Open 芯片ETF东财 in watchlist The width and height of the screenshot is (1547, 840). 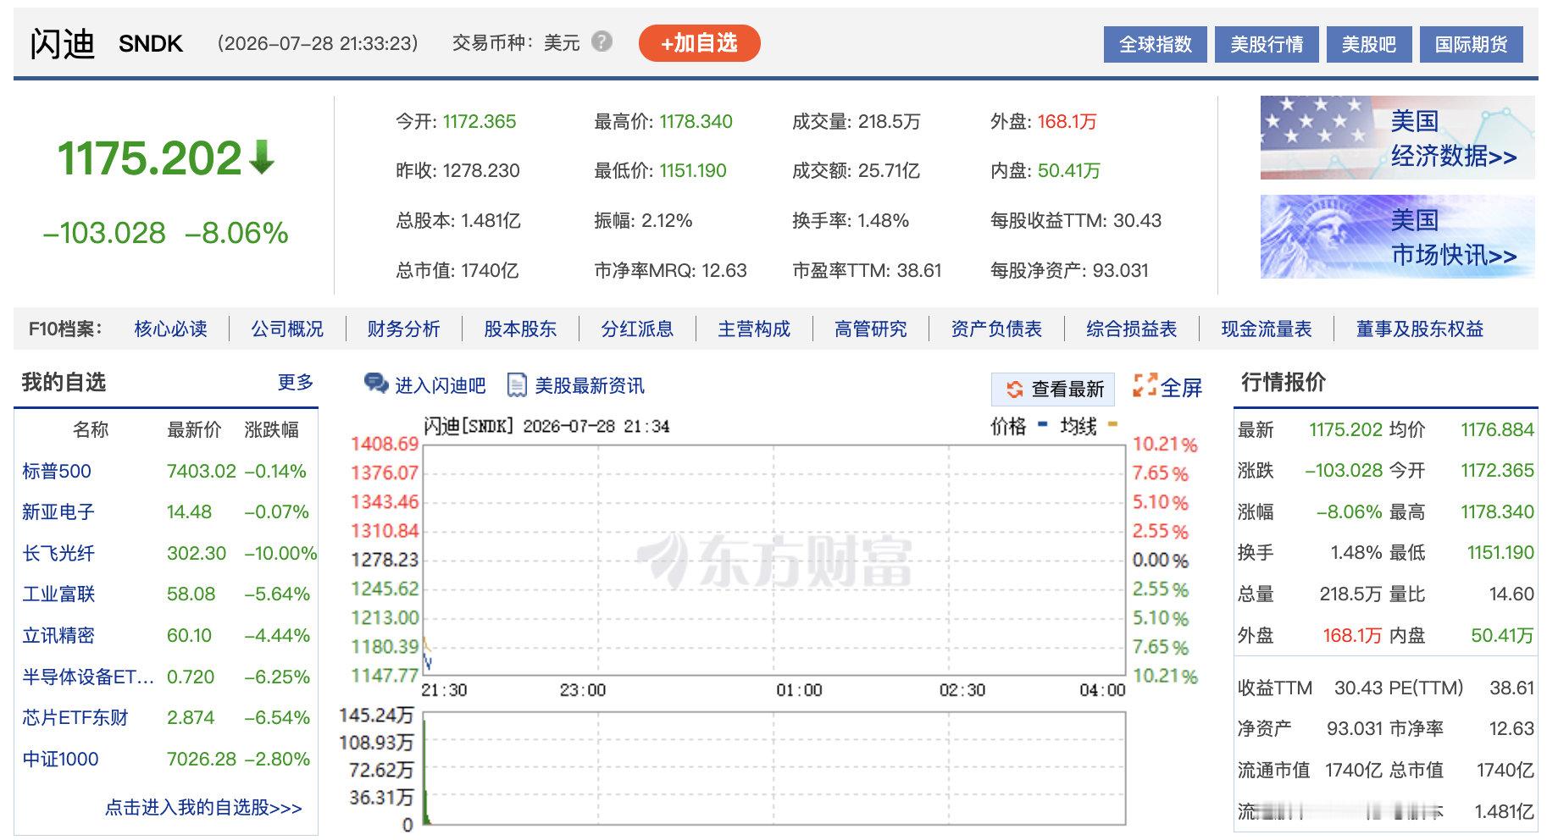coord(75,717)
